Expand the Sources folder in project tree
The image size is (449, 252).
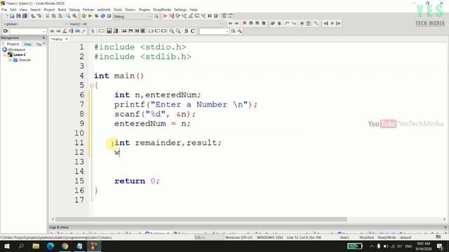(x=11, y=60)
